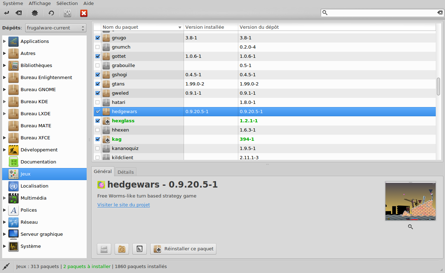
Task: Click the hedgewars screenshot thumbnail
Action: (411, 201)
